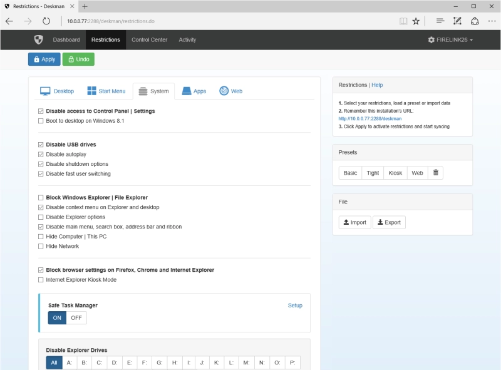Open Safe Task Manager Setup link
501x370 pixels.
(x=295, y=306)
